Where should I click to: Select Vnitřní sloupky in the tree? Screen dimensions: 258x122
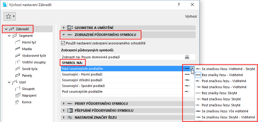point(34,62)
